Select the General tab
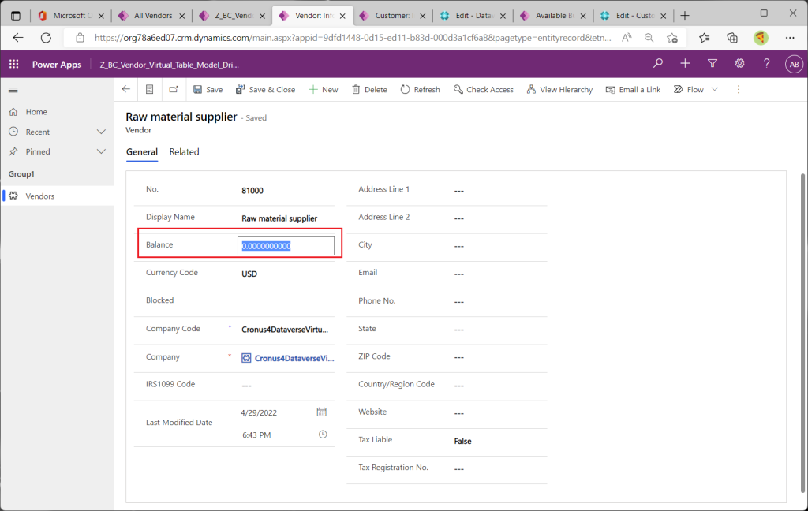This screenshot has width=808, height=511. tap(142, 152)
